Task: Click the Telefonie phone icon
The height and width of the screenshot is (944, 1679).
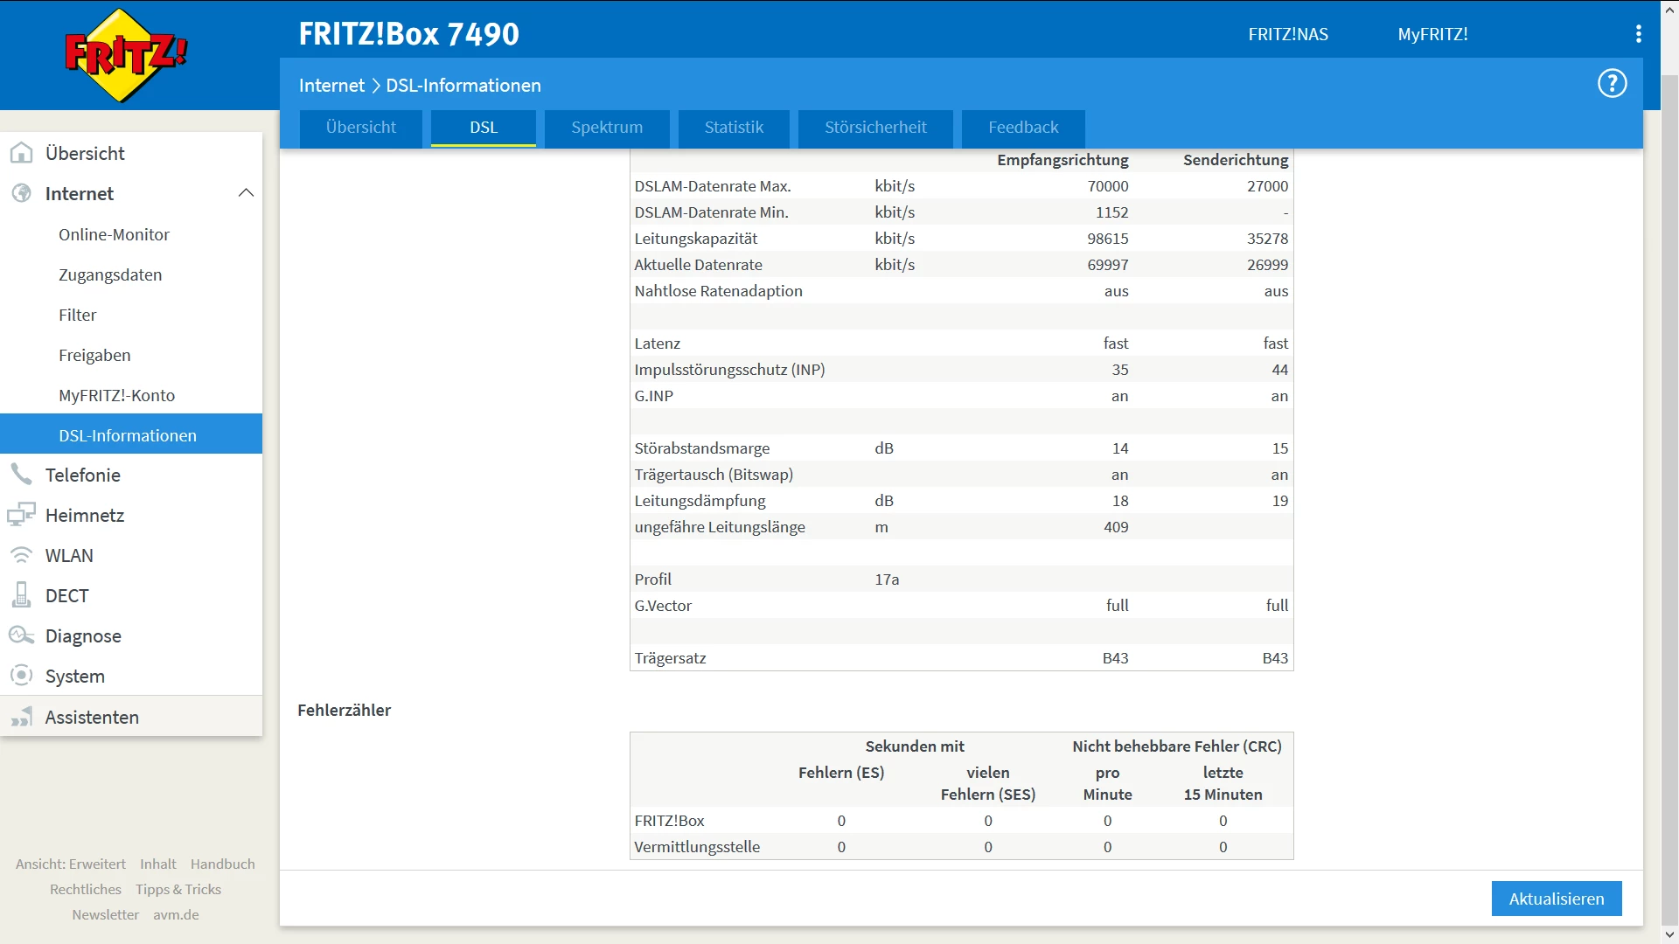Action: click(22, 475)
